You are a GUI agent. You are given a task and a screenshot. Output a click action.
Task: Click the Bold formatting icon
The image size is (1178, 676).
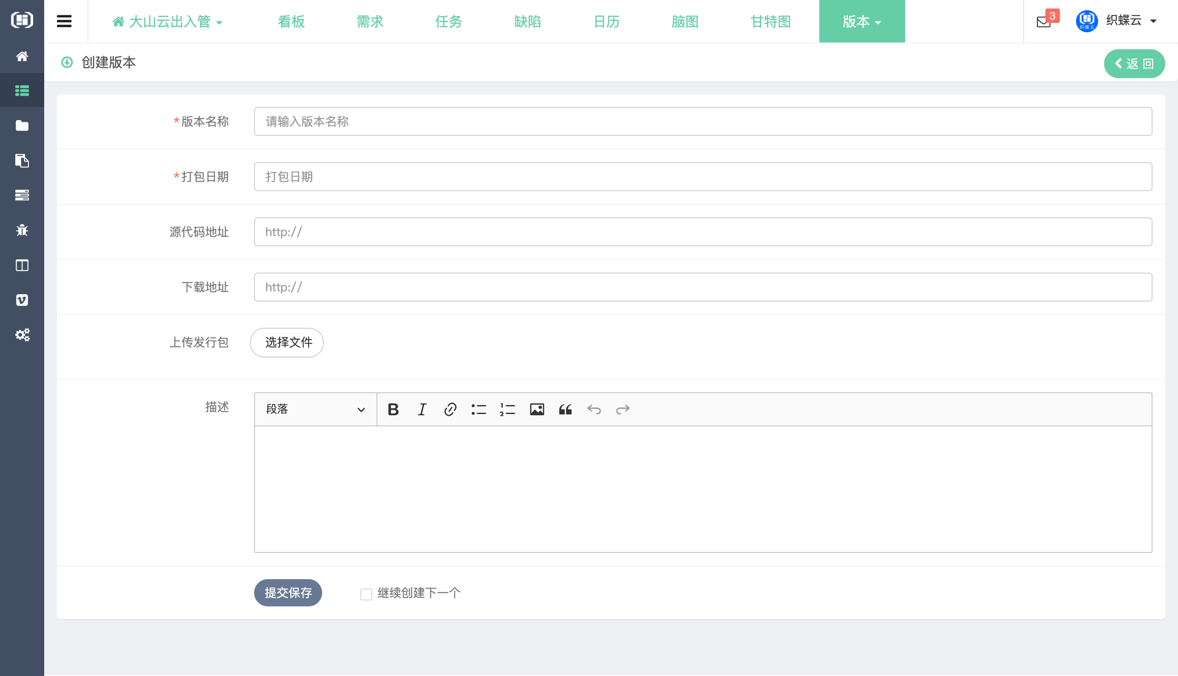(x=393, y=409)
